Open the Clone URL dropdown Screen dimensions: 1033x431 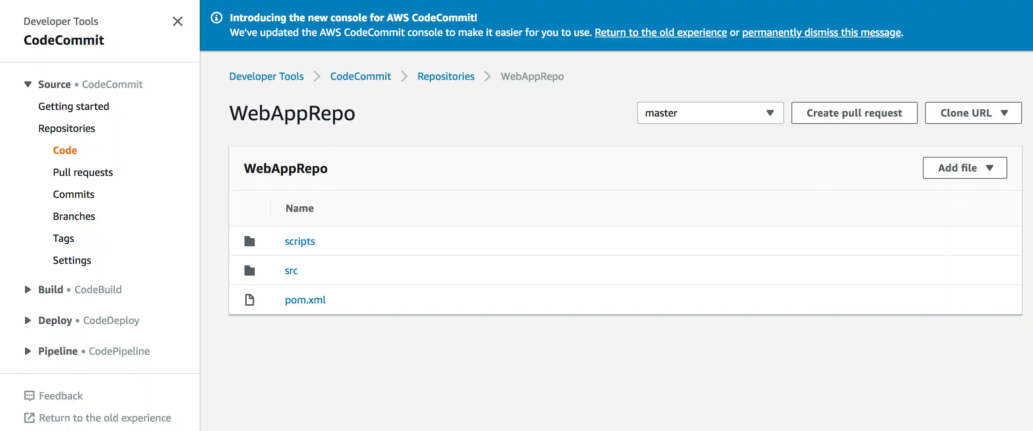pos(973,113)
